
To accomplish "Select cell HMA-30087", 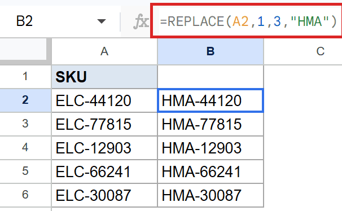I will click(x=211, y=195).
